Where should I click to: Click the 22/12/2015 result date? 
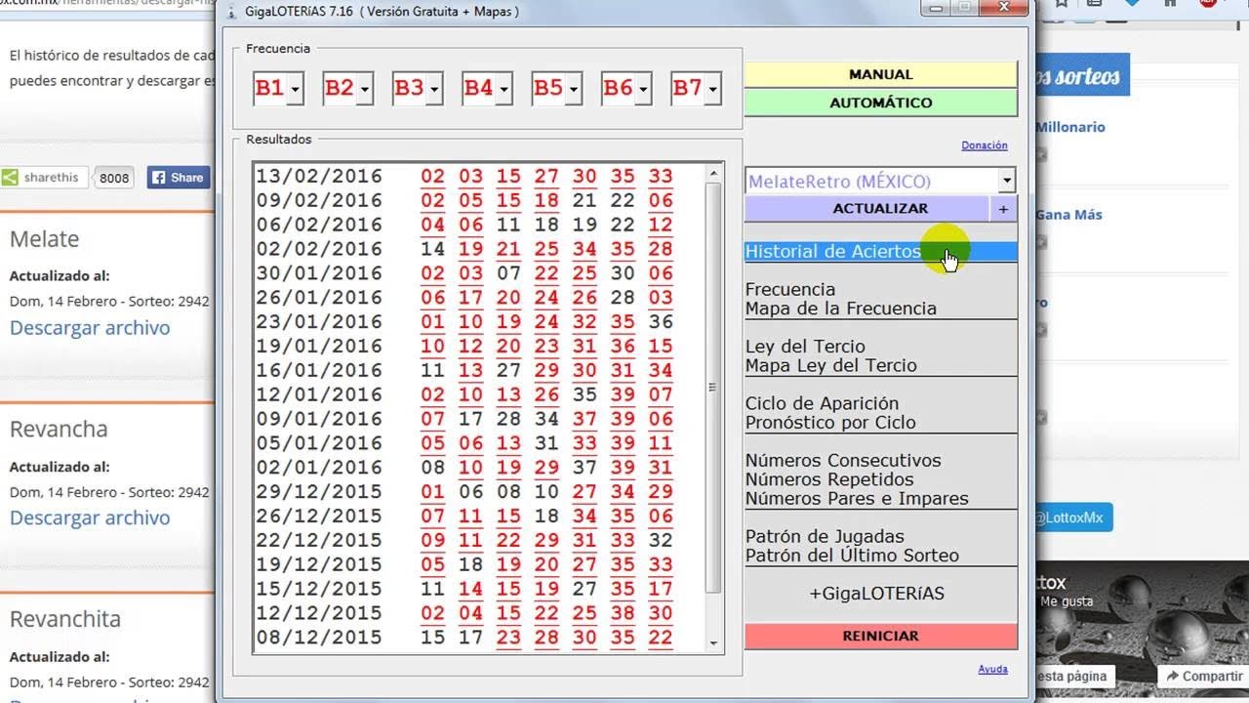click(319, 540)
